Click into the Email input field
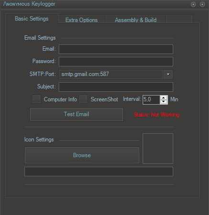Viewport: 209px width, 215px height. (116, 49)
